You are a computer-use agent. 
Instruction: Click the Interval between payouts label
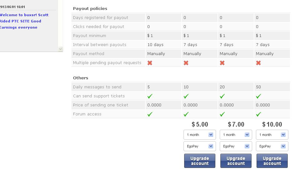tap(100, 45)
